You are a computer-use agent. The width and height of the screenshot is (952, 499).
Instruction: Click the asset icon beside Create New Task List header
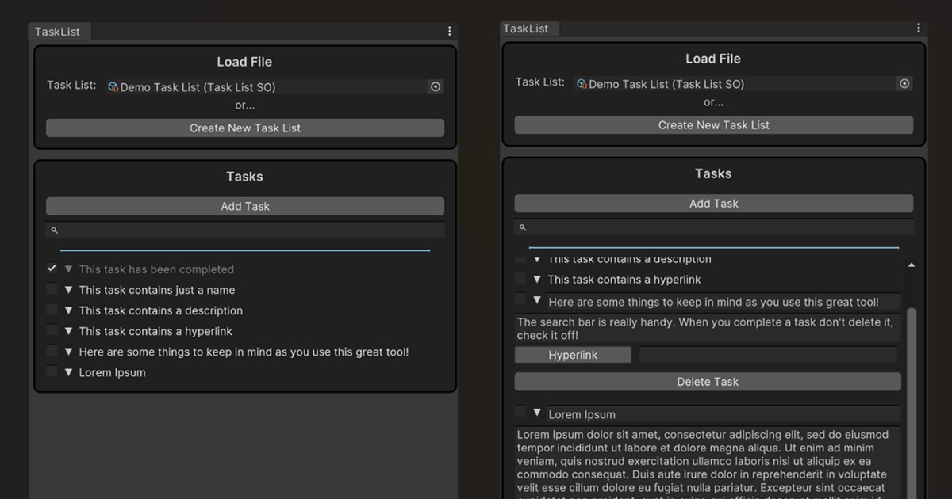point(112,86)
